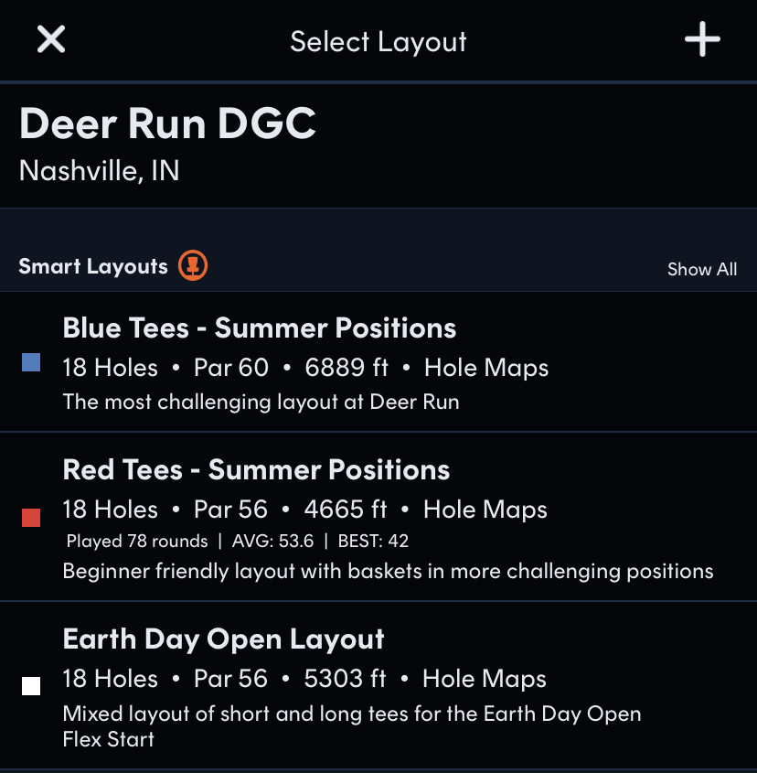Screen dimensions: 757x773
Task: Open Hole Maps for Red Tees
Action: tap(485, 510)
